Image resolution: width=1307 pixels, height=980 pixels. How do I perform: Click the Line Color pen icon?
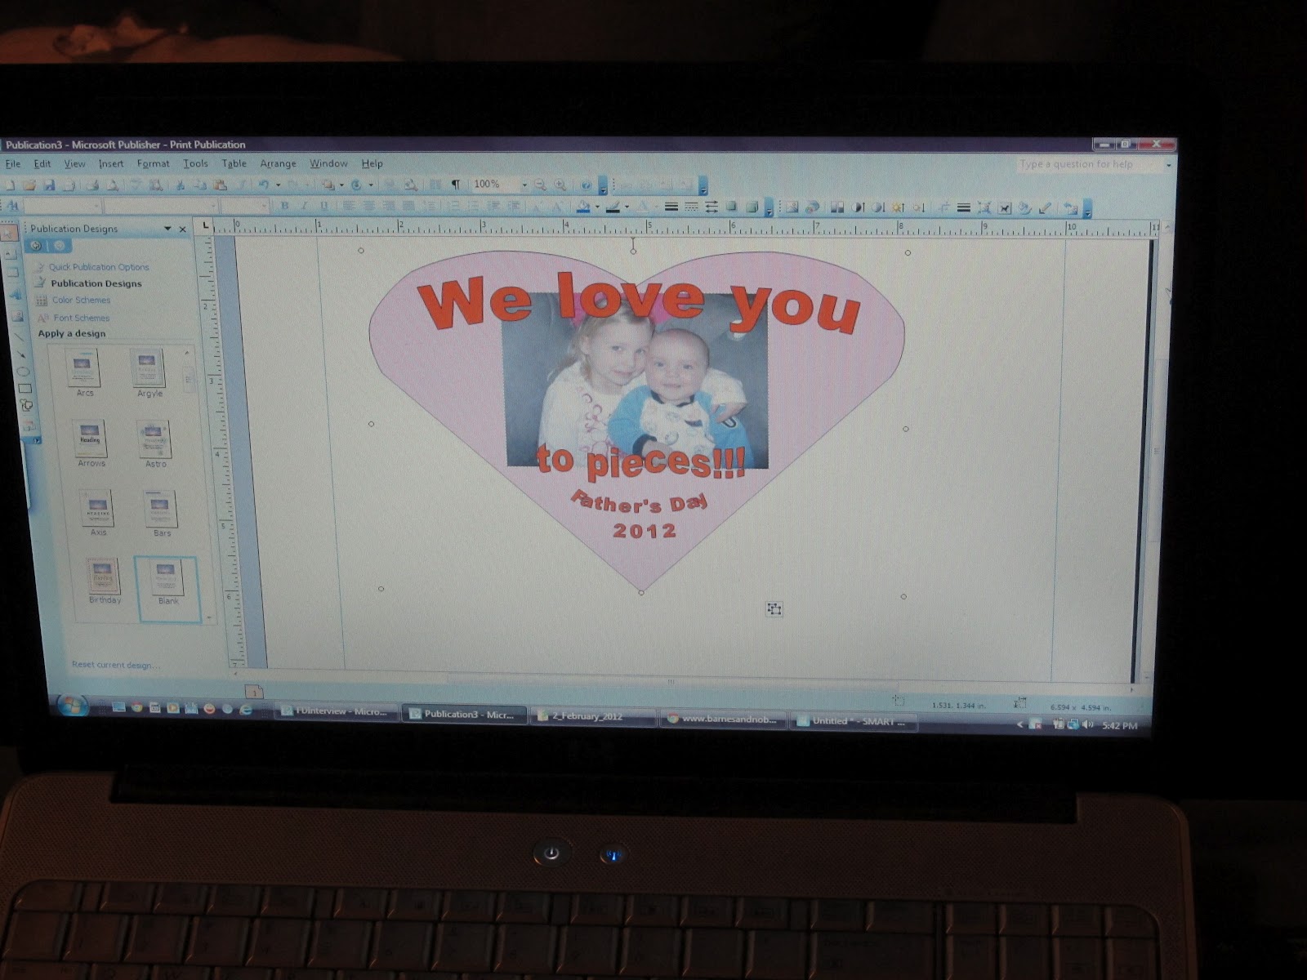tap(613, 207)
